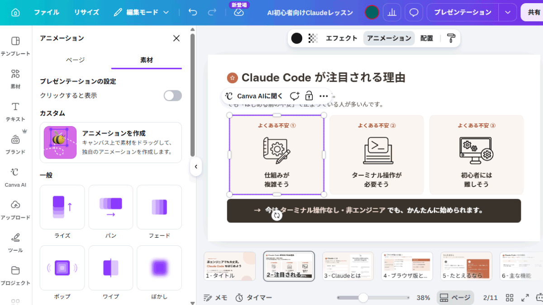Click the cloud save status icon
Viewport: 543px width, 305px height.
tap(239, 12)
